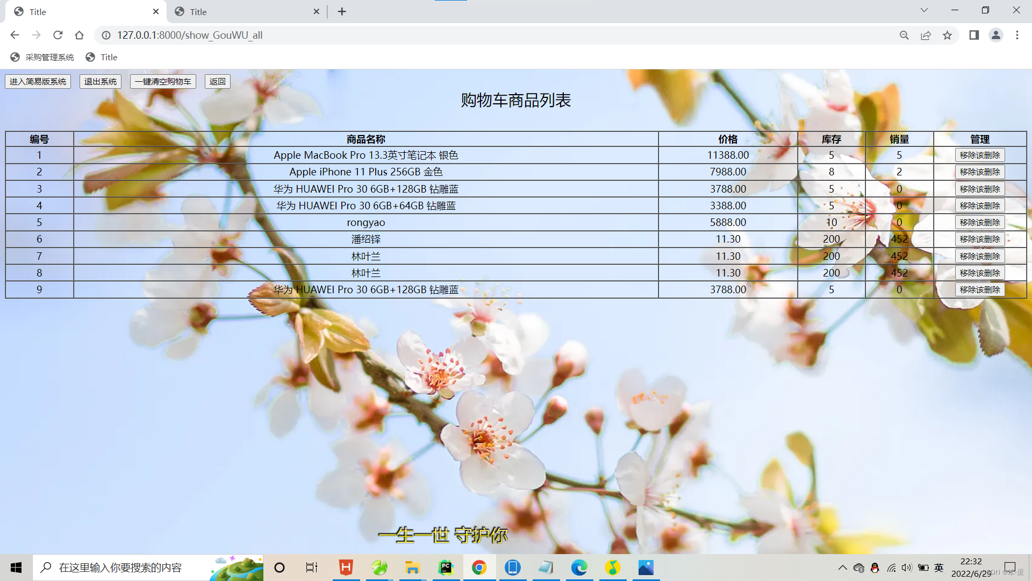
Task: Open Task View on taskbar
Action: 312,568
